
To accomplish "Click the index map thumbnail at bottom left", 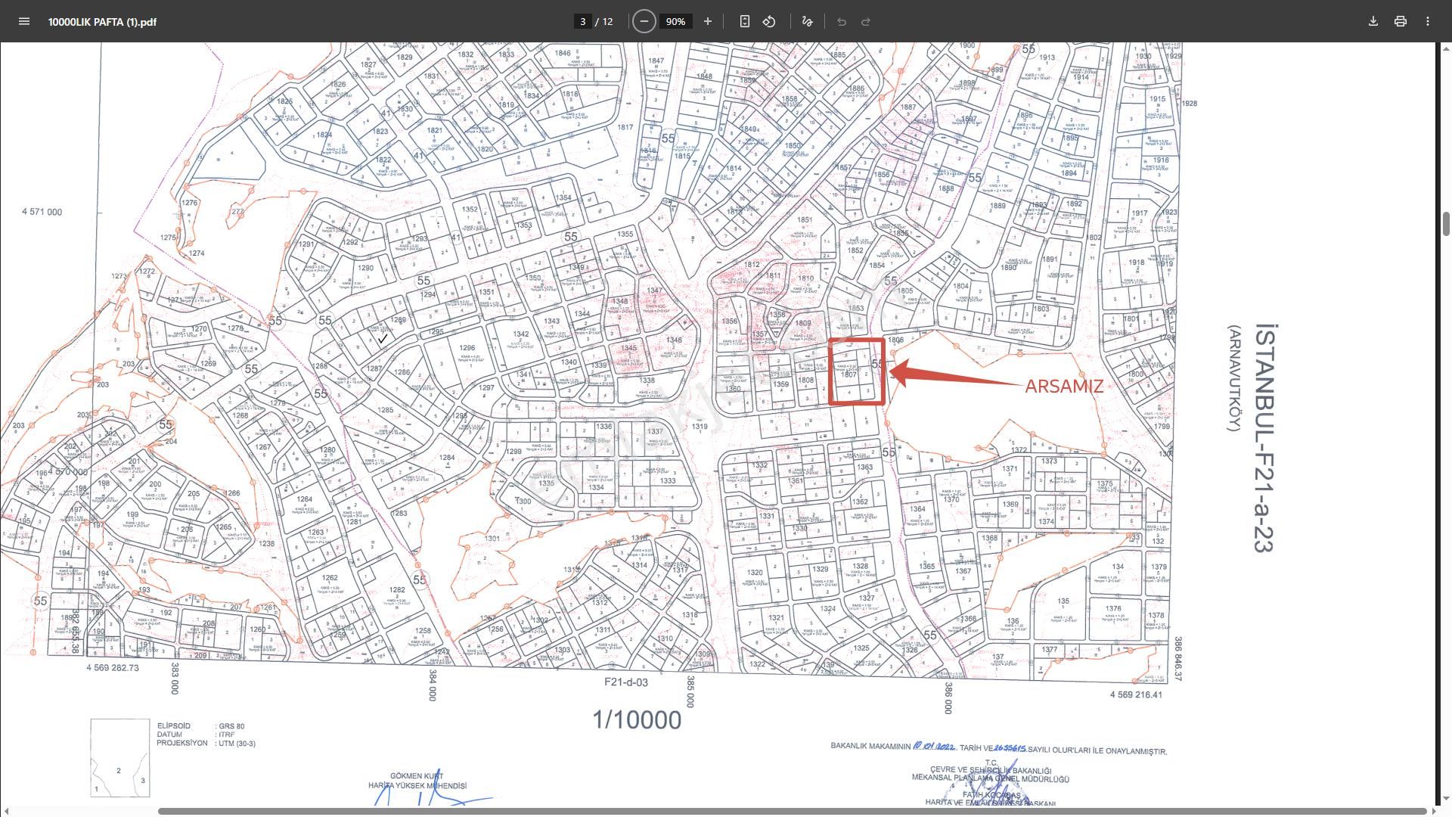I will [120, 758].
